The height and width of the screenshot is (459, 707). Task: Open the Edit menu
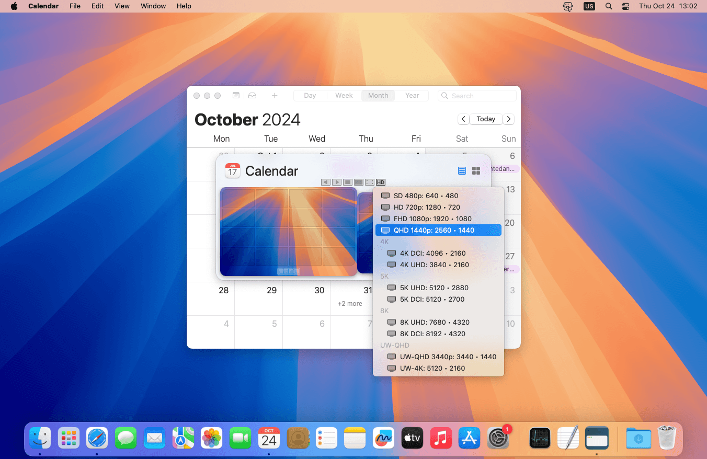click(x=97, y=6)
